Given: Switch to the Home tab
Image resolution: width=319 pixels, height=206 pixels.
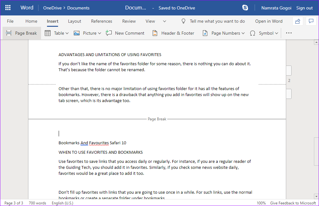Looking at the screenshot, I should tap(31, 21).
